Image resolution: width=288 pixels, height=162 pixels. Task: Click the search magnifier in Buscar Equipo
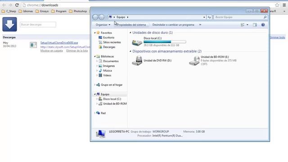(x=265, y=17)
